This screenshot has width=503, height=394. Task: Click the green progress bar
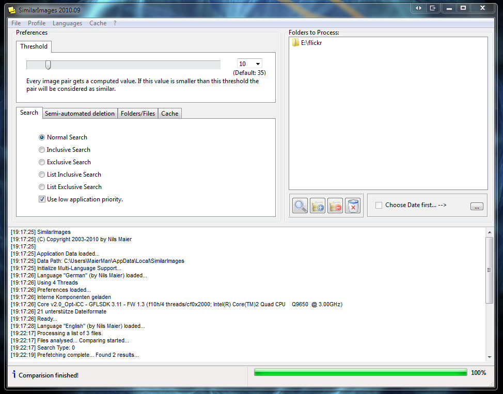[360, 372]
